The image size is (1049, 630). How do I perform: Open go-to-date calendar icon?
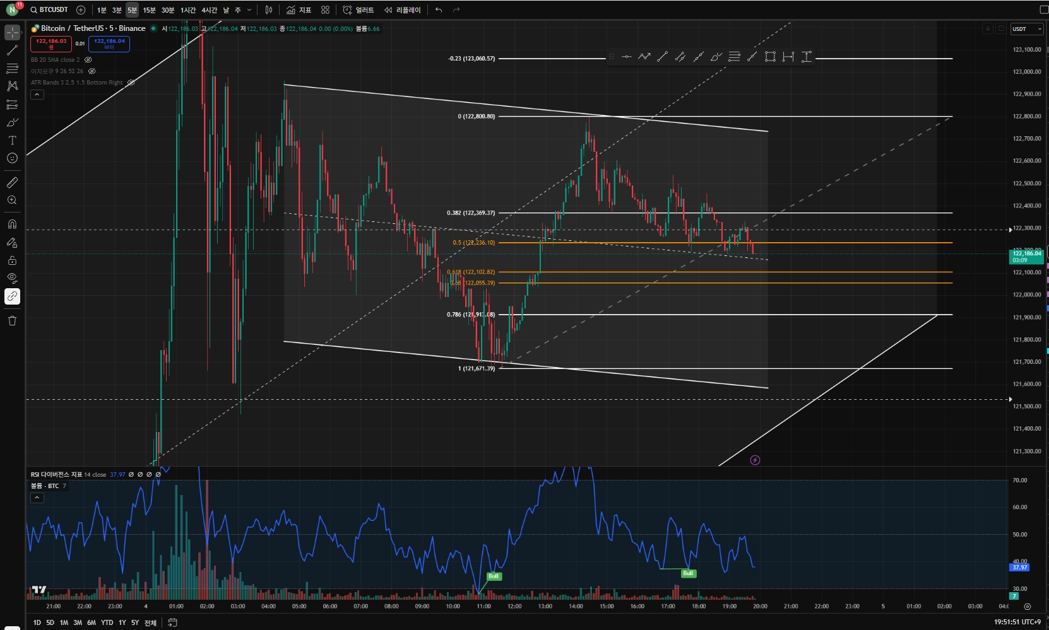[x=172, y=622]
